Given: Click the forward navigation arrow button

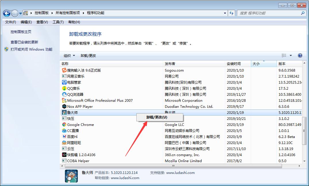Looking at the screenshot, I should (15, 13).
